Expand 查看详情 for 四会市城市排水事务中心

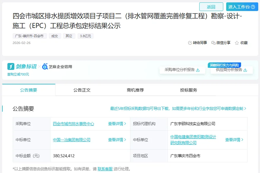pyautogui.click(x=117, y=124)
